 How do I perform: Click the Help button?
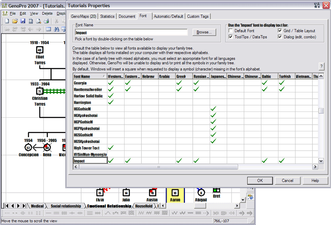click(x=315, y=181)
